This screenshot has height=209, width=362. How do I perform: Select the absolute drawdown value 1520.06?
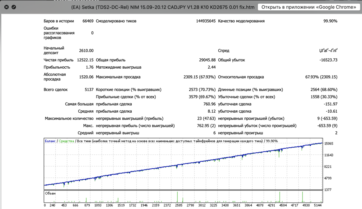click(x=86, y=77)
